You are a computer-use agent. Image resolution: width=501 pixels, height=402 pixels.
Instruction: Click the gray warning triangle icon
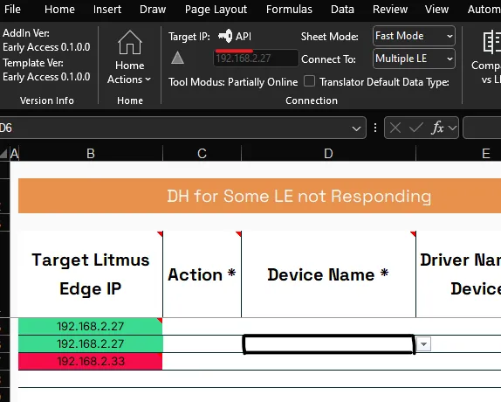tap(177, 58)
